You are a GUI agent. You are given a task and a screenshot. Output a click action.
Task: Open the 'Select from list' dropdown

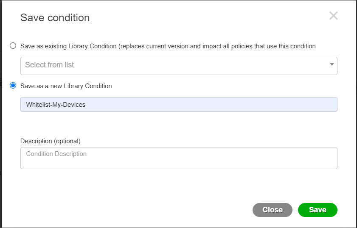tap(179, 66)
